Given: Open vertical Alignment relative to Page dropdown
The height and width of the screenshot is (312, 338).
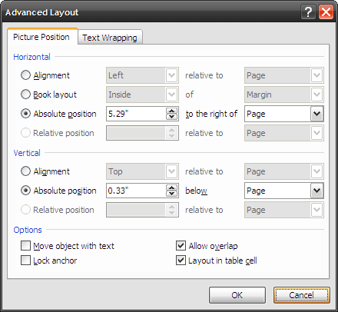Looking at the screenshot, I should click(x=317, y=171).
